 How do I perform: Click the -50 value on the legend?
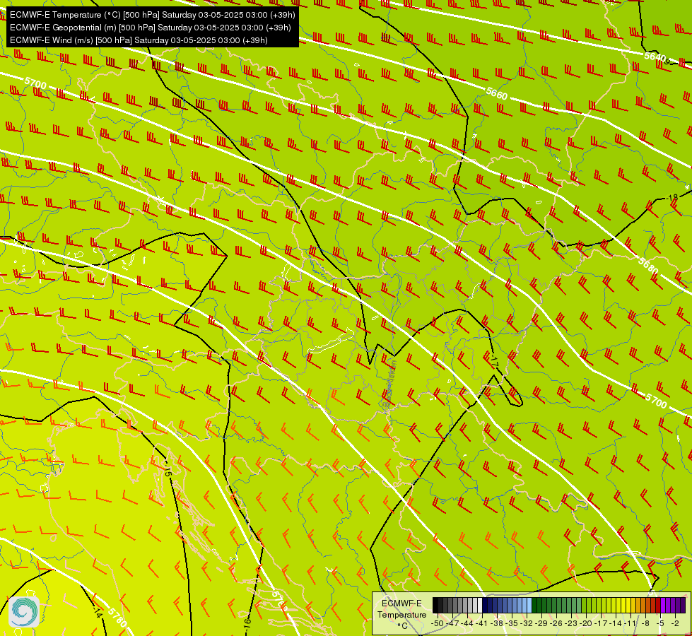[438, 623]
